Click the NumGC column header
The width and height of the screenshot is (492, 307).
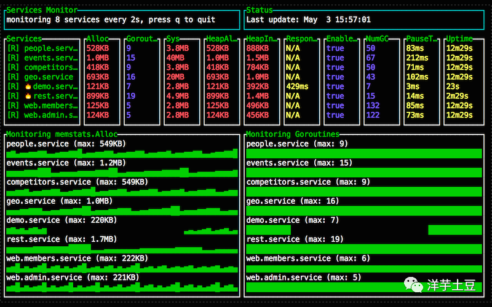378,39
